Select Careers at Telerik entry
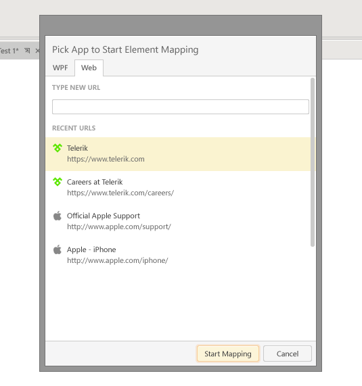This screenshot has height=386, width=362. point(178,187)
